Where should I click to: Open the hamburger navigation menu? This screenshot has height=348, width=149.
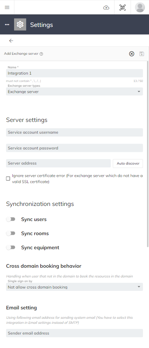[7, 7]
